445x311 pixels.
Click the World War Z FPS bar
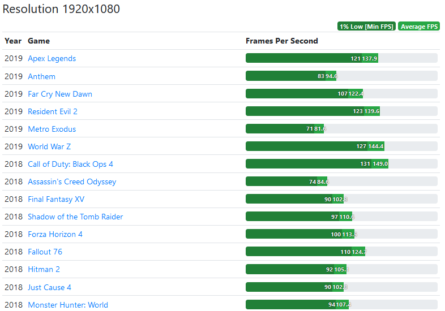click(x=341, y=146)
